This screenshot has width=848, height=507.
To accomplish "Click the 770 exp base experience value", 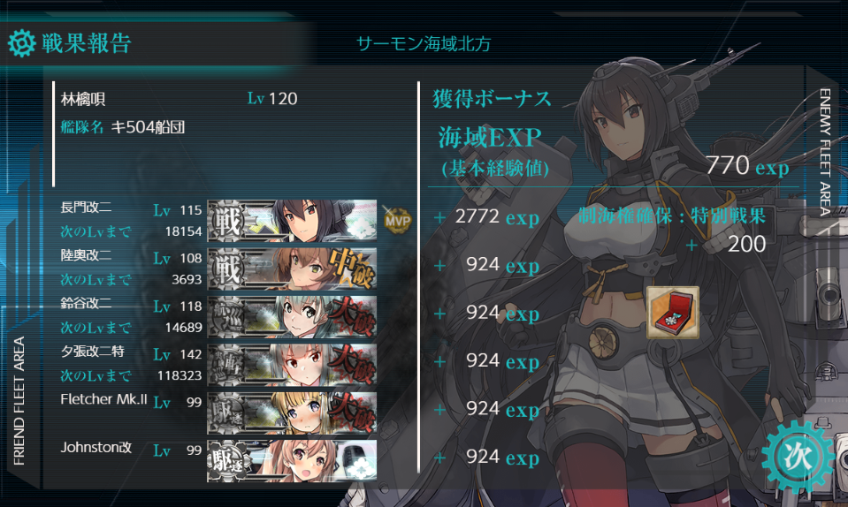I will tap(747, 166).
